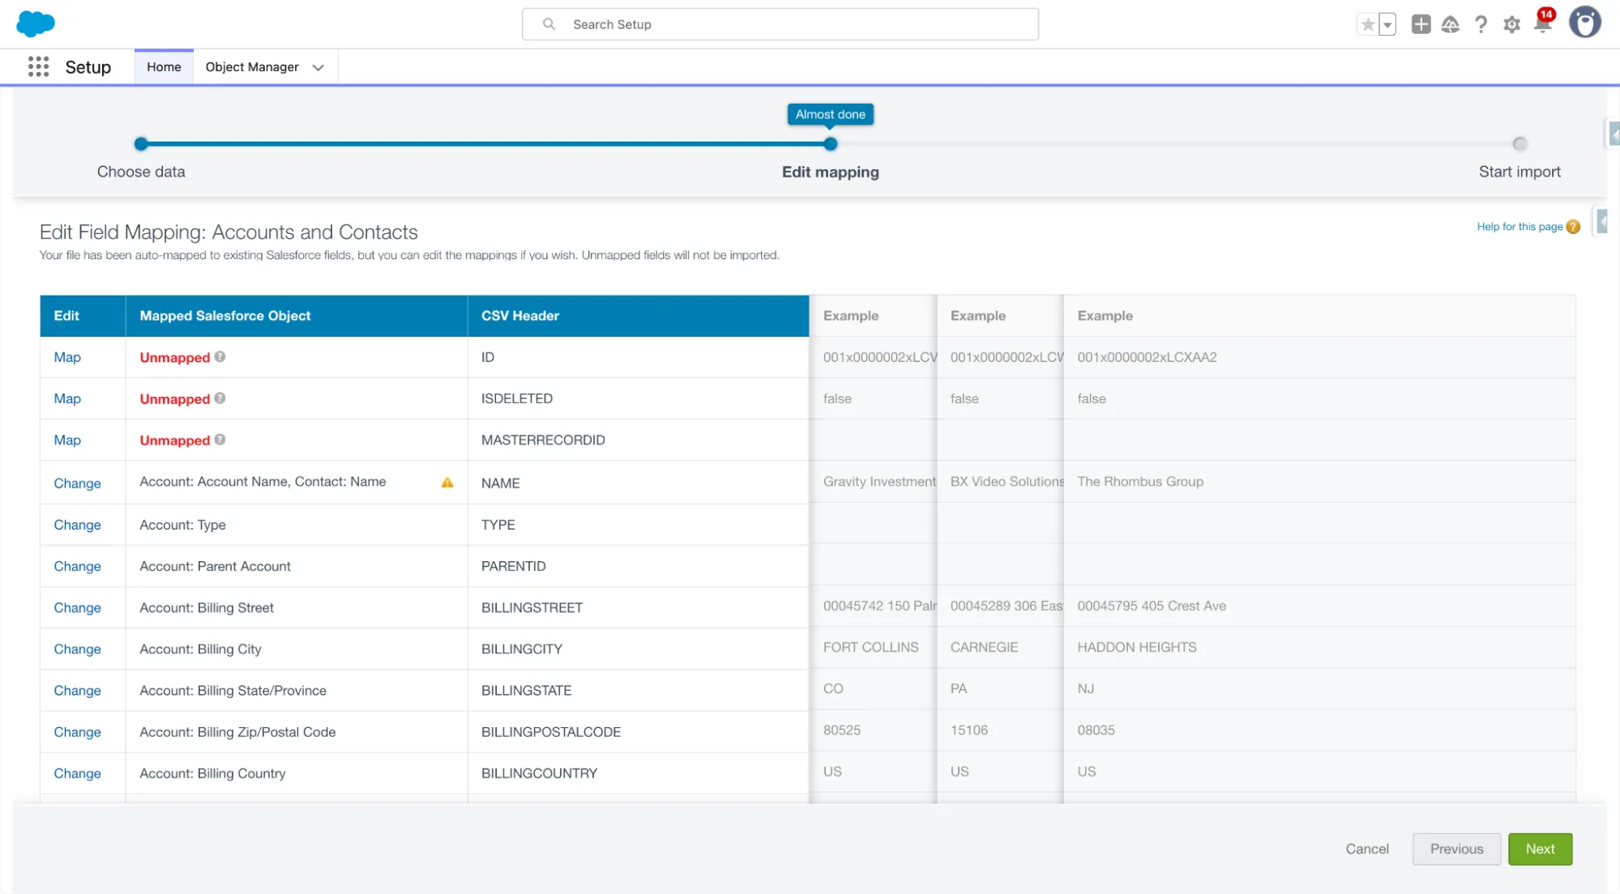Click the Choose data progress step marker

(x=141, y=144)
